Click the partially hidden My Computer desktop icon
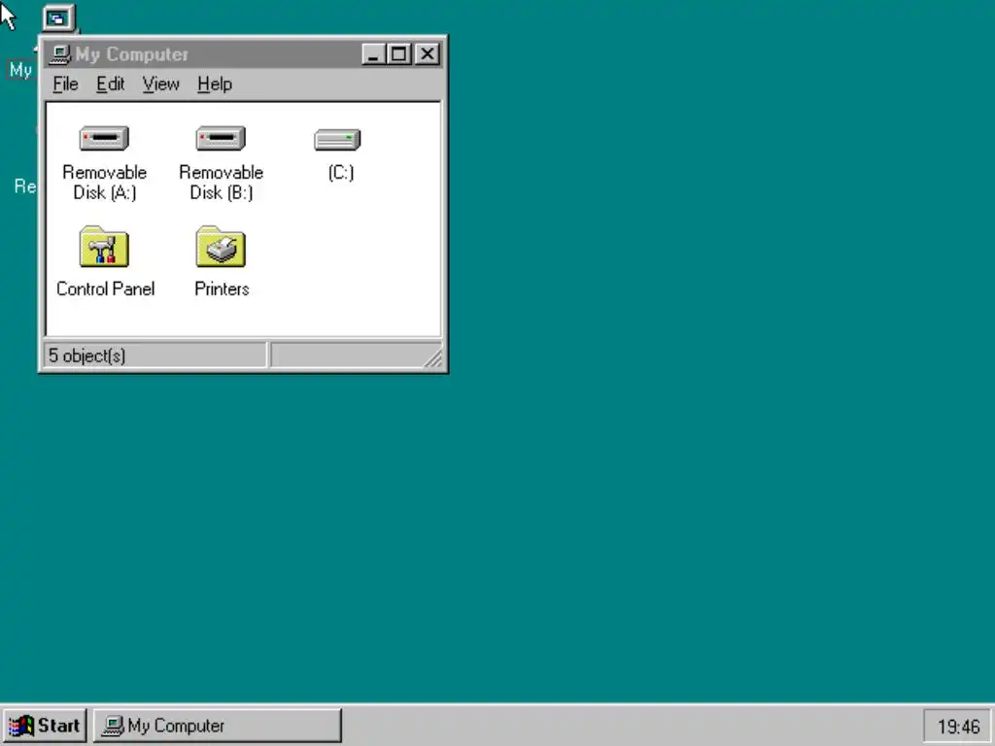Viewport: 995px width, 746px height. [58, 18]
